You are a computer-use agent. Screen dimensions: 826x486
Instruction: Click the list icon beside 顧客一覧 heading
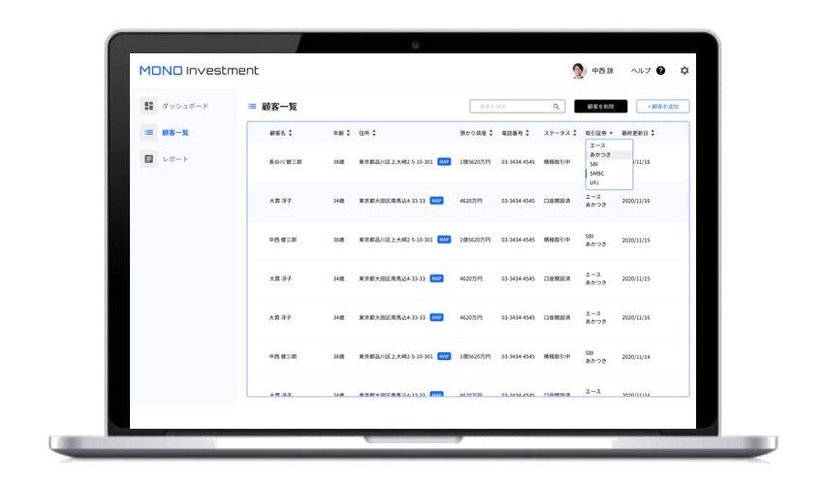252,107
